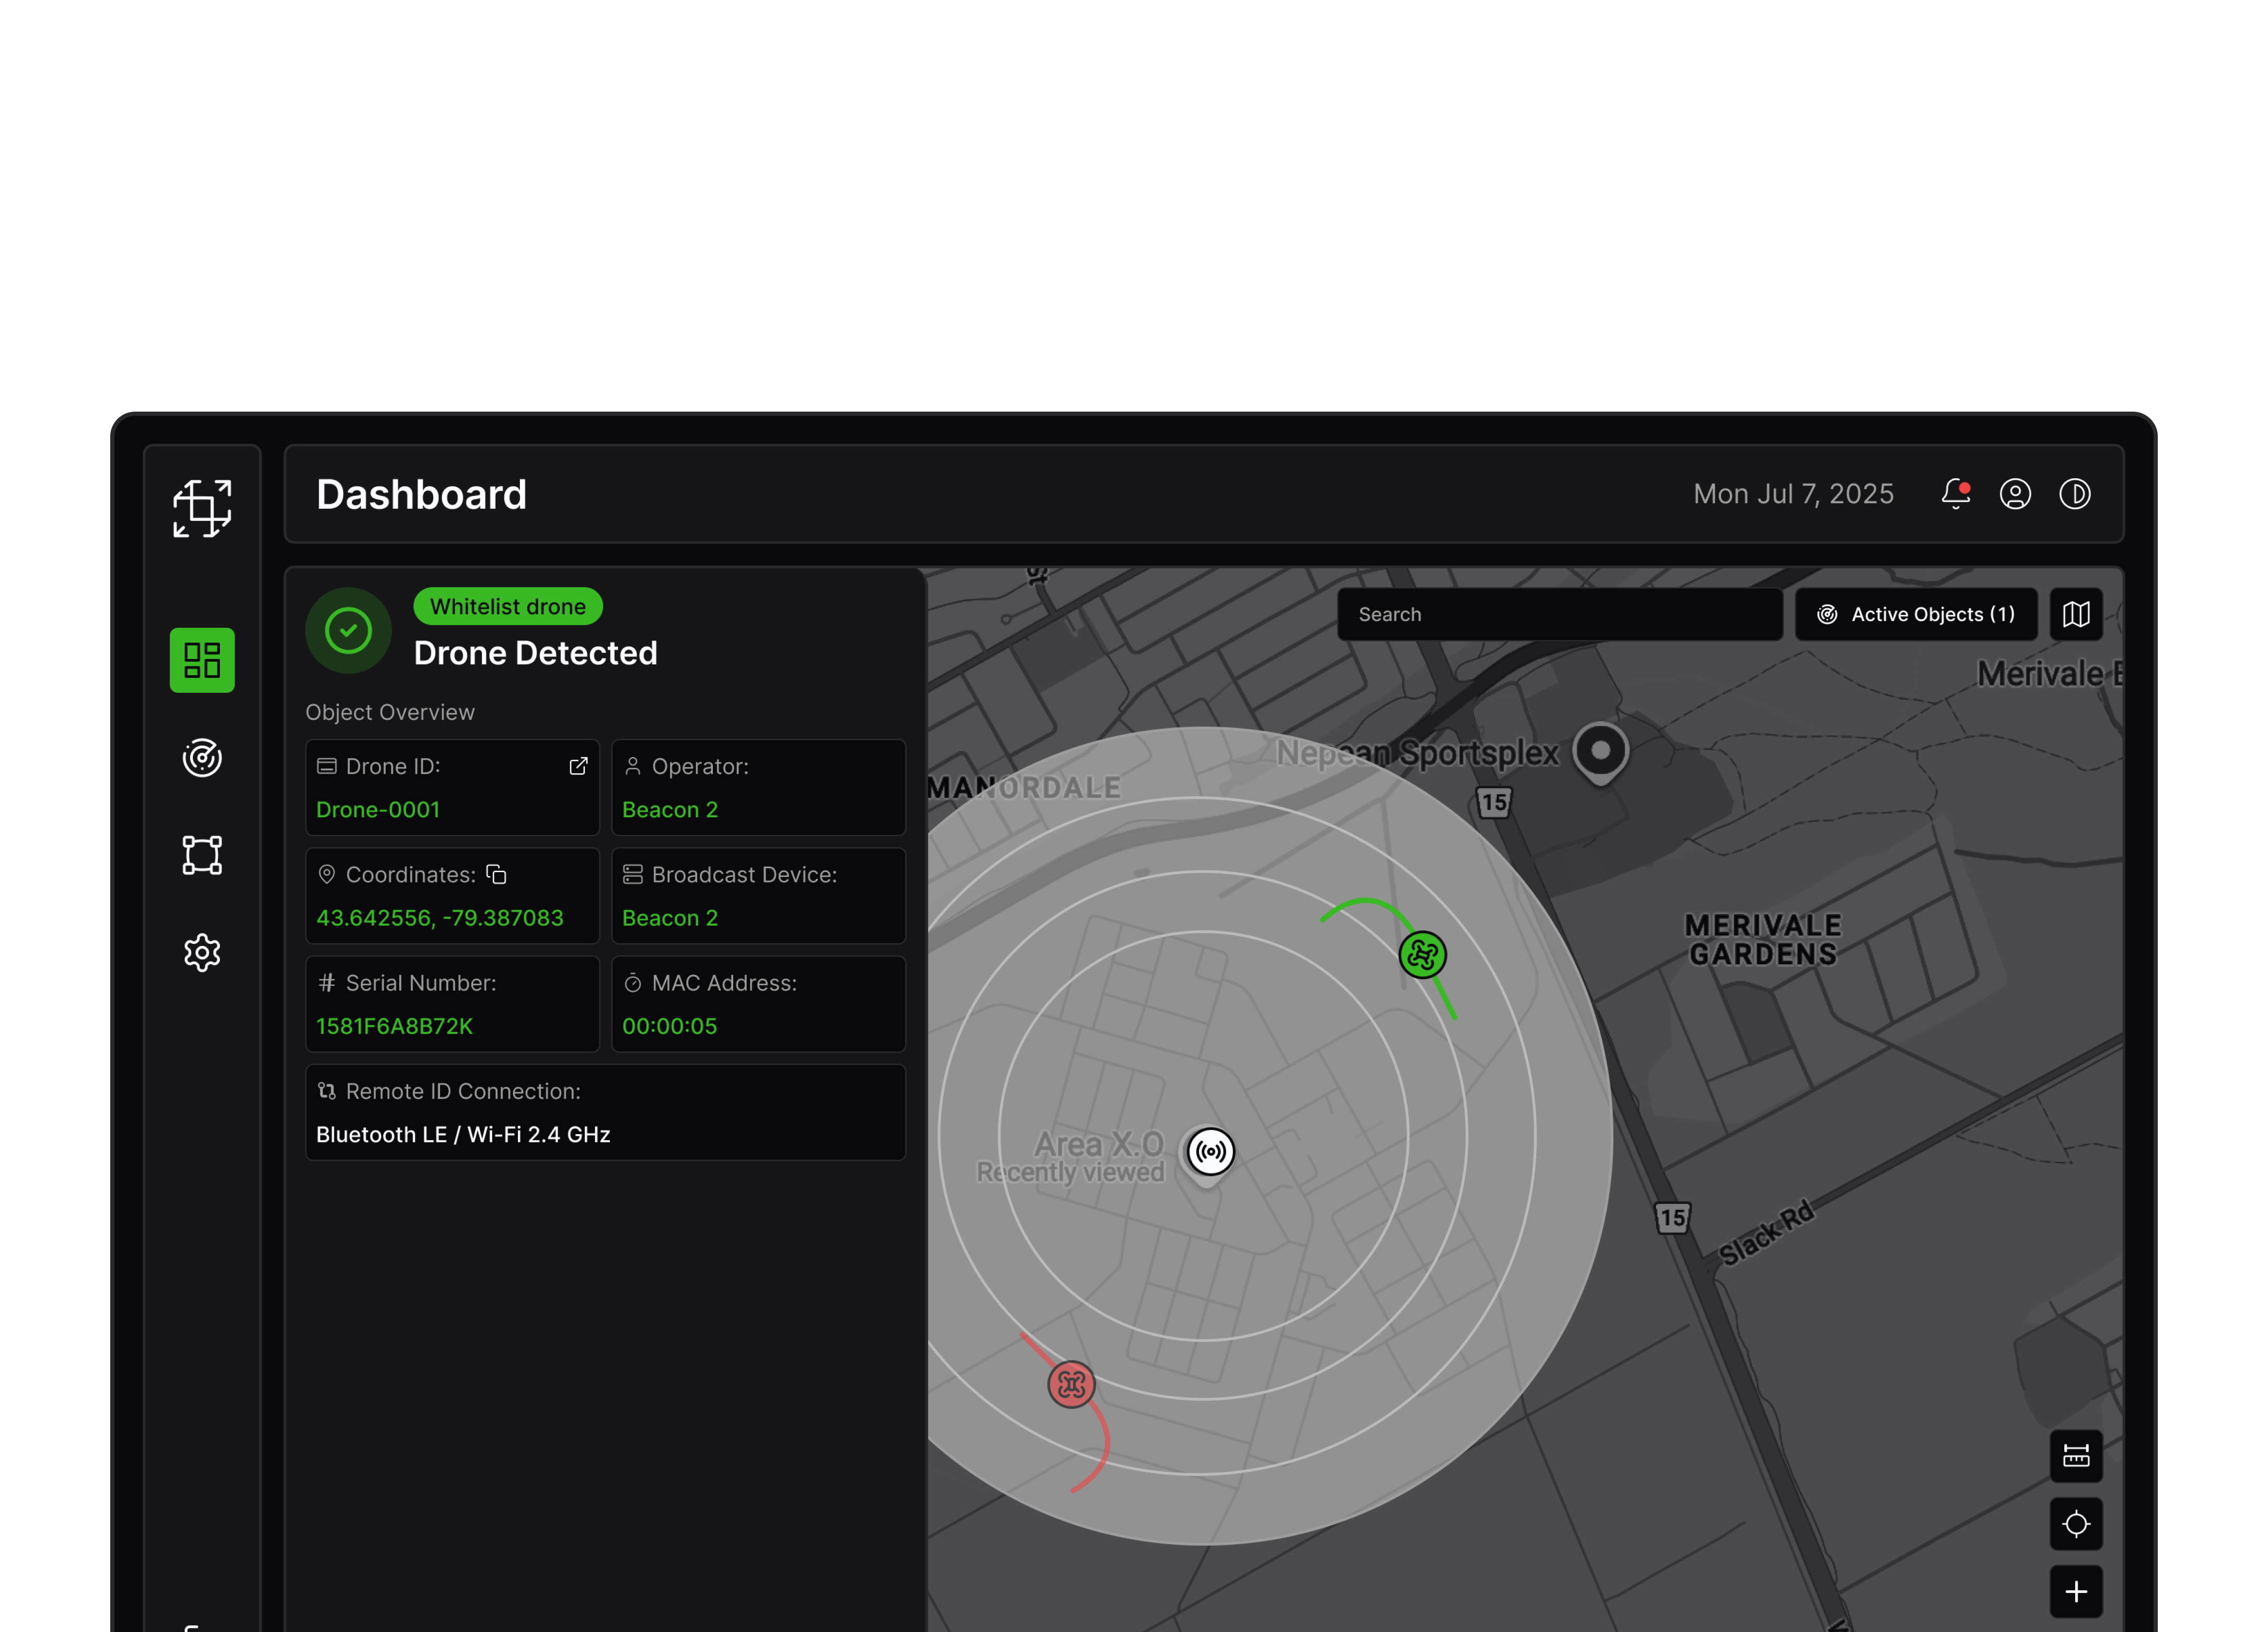The width and height of the screenshot is (2268, 1632).
Task: Click the Object Overview label
Action: (390, 713)
